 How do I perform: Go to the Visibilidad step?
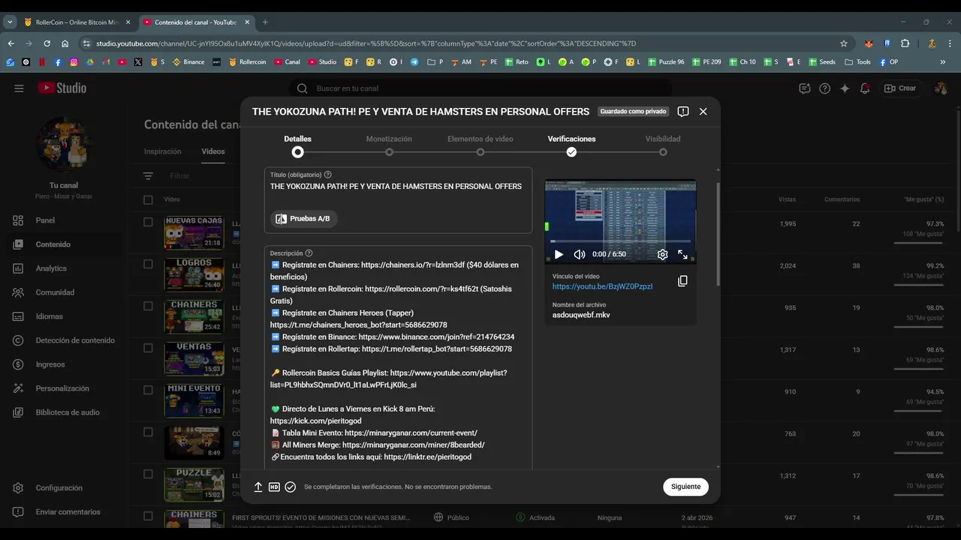663,145
